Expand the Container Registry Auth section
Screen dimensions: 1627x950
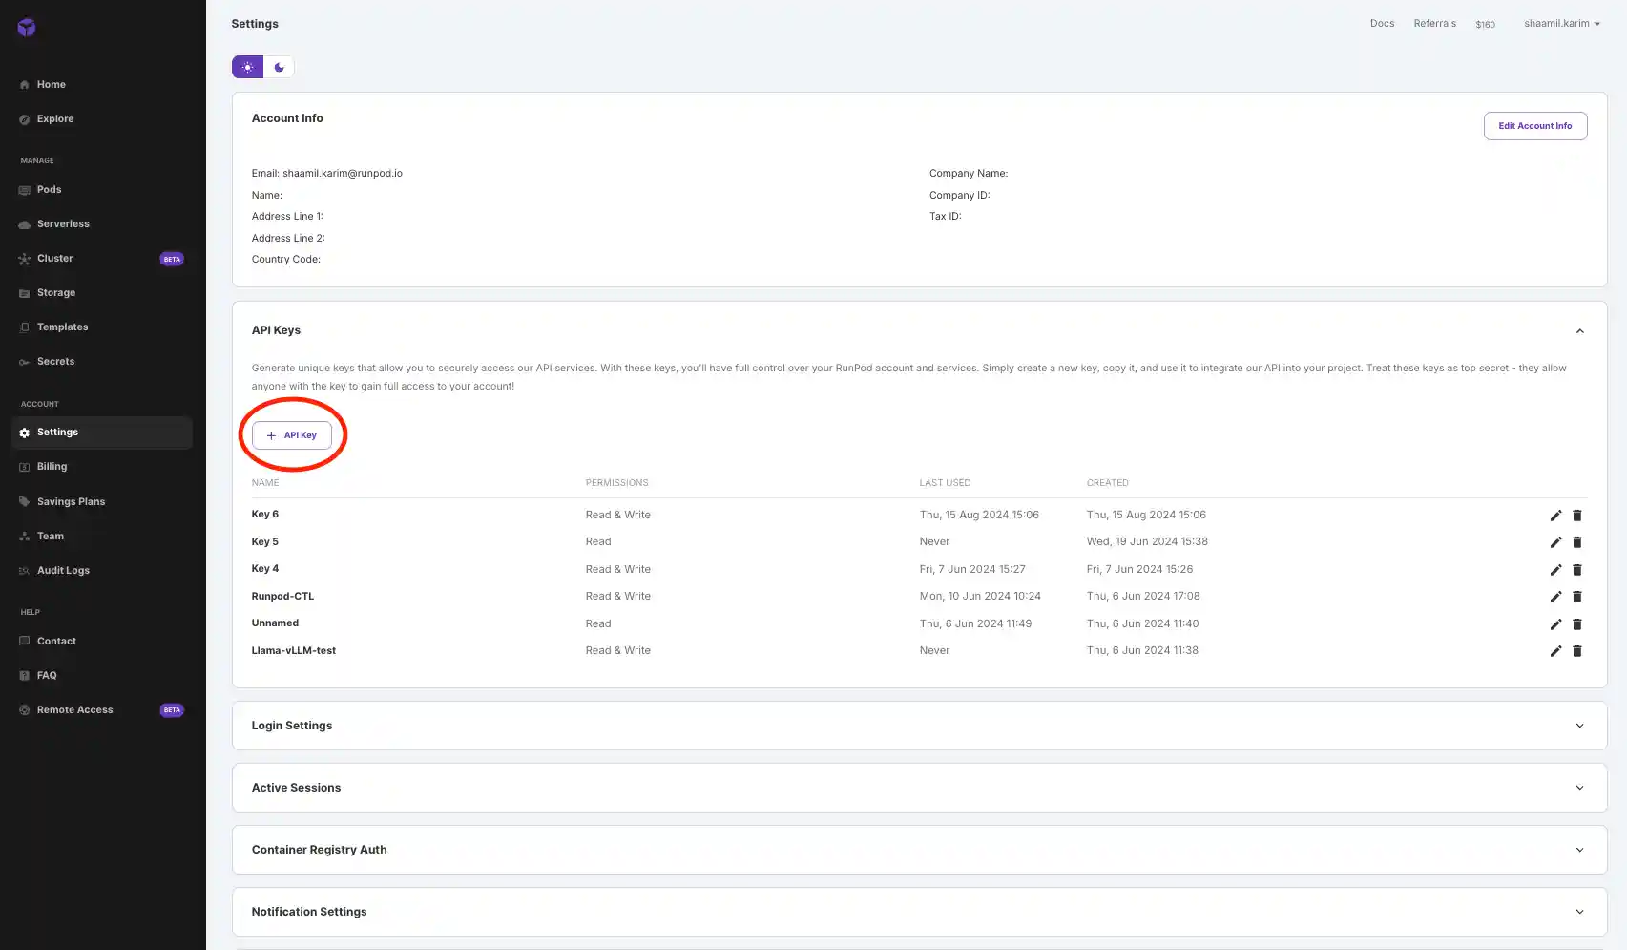tap(1579, 850)
